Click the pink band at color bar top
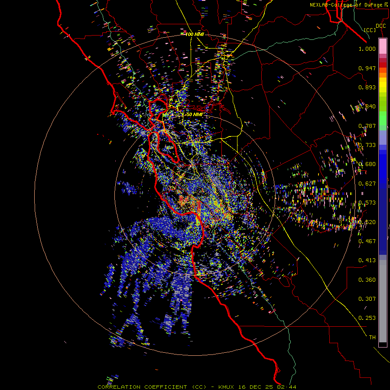The image size is (390, 390). tap(383, 46)
